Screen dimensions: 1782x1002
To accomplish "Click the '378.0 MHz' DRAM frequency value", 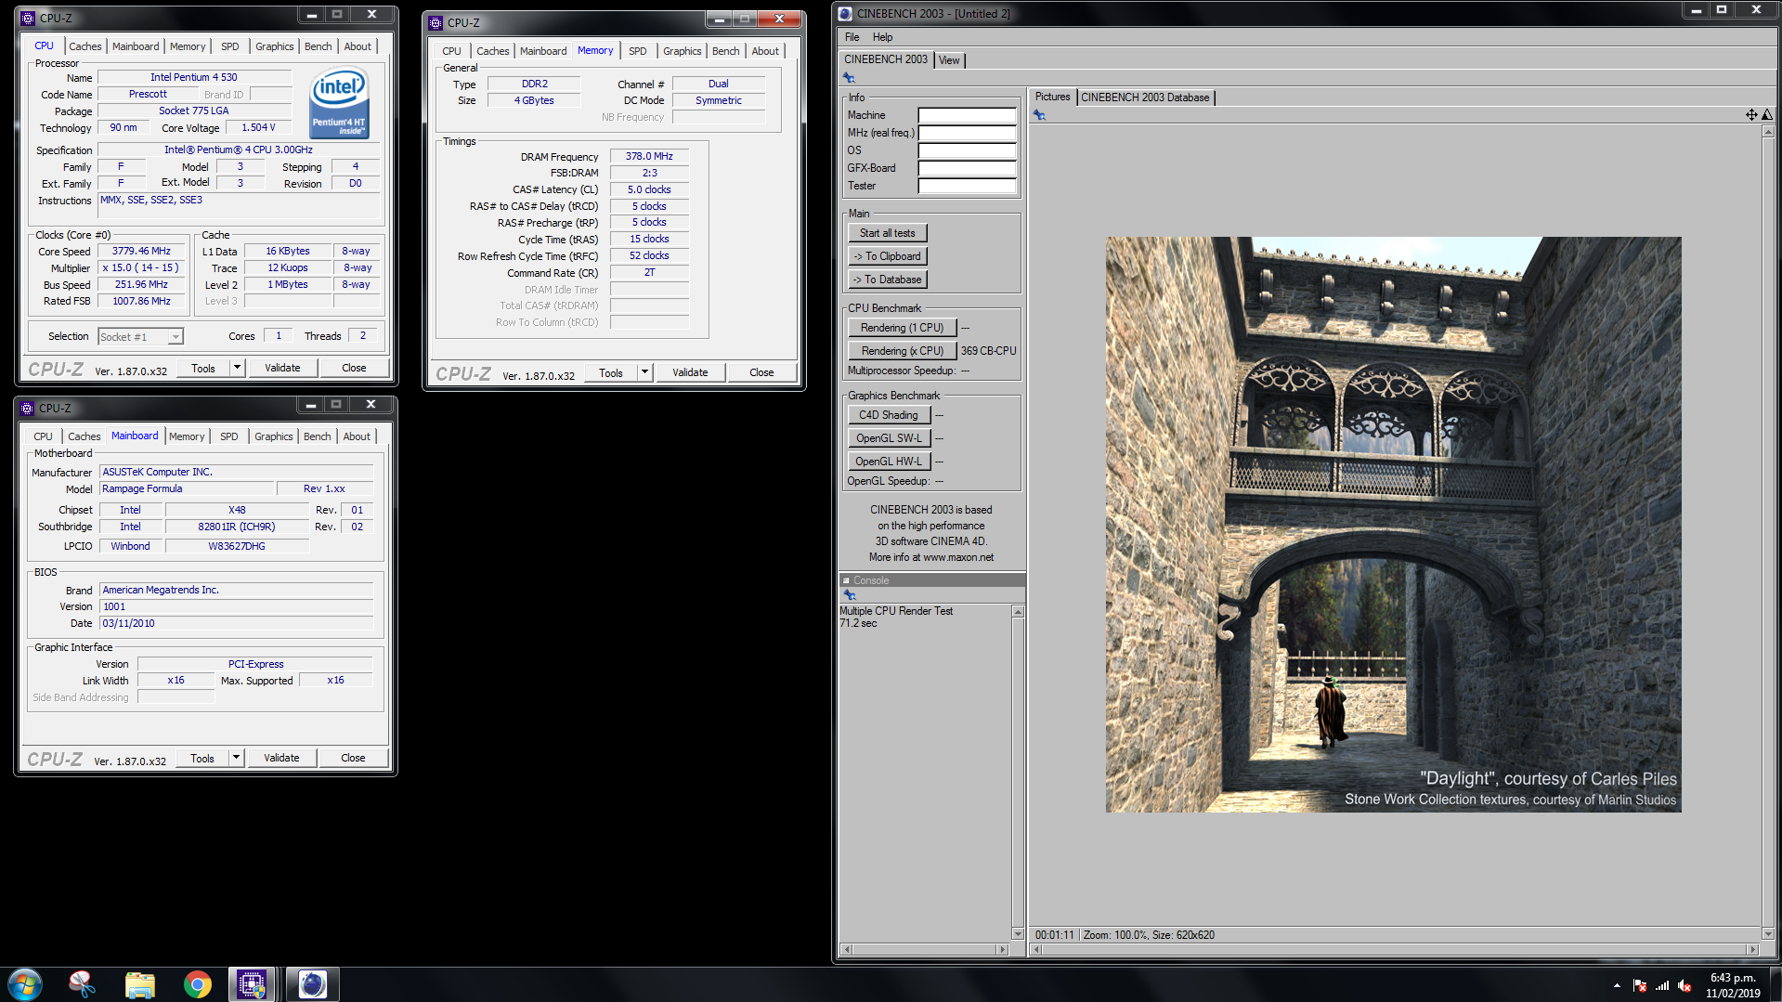I will [649, 156].
